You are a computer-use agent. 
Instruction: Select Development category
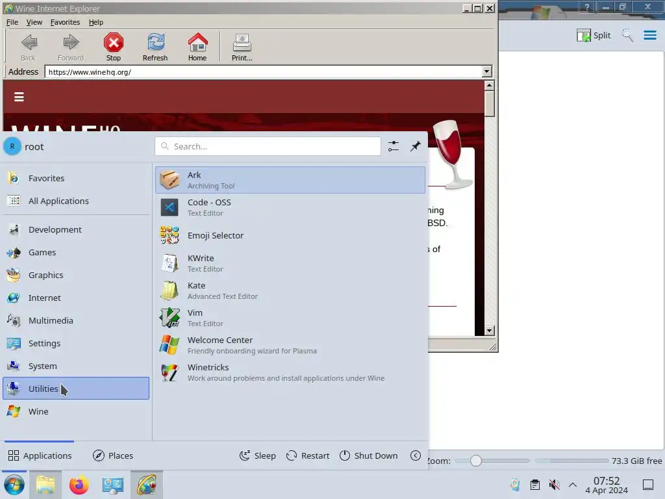[76, 229]
